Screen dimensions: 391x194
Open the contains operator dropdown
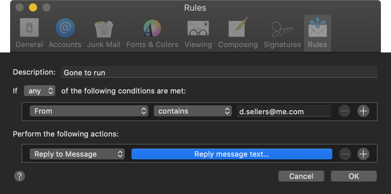click(193, 111)
